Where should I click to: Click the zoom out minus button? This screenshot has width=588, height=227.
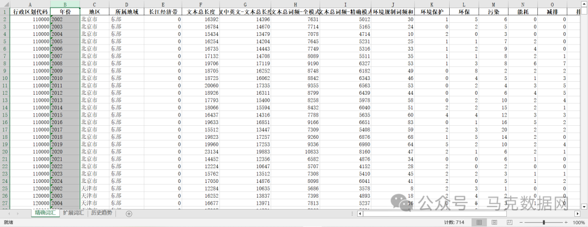[x=522, y=223]
